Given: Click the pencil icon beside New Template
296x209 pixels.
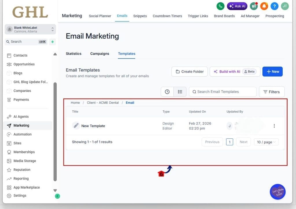Looking at the screenshot, I should point(76,126).
